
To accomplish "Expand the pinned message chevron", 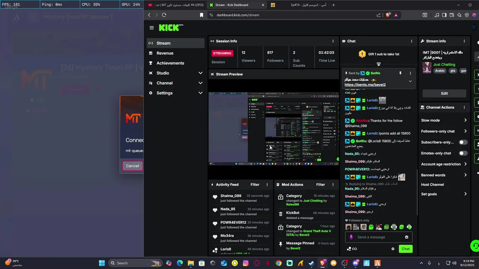I will [410, 81].
